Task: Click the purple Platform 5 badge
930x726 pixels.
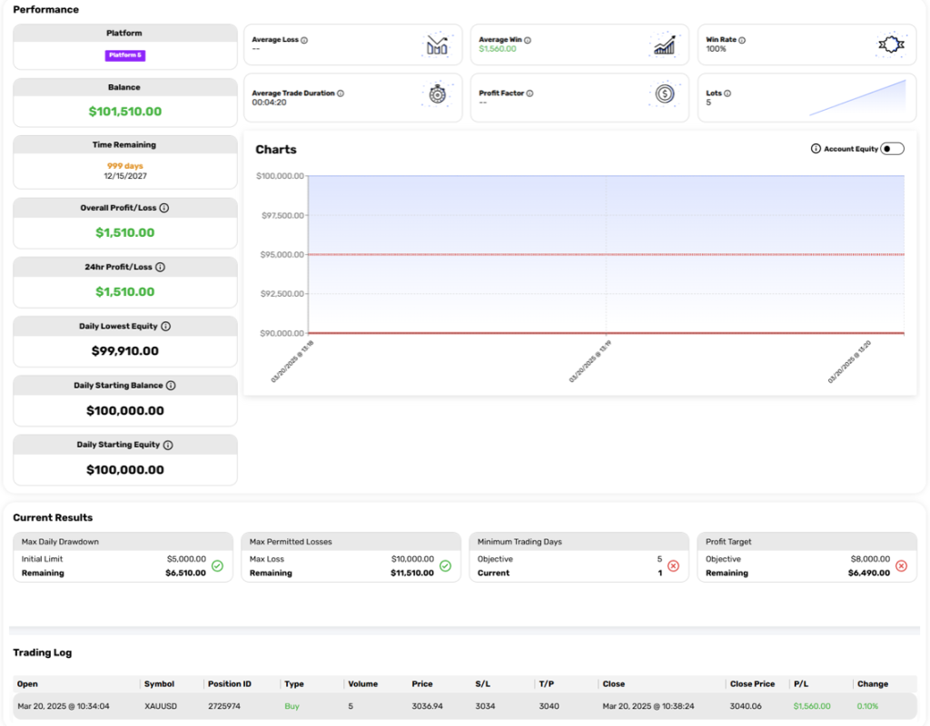Action: (x=125, y=55)
